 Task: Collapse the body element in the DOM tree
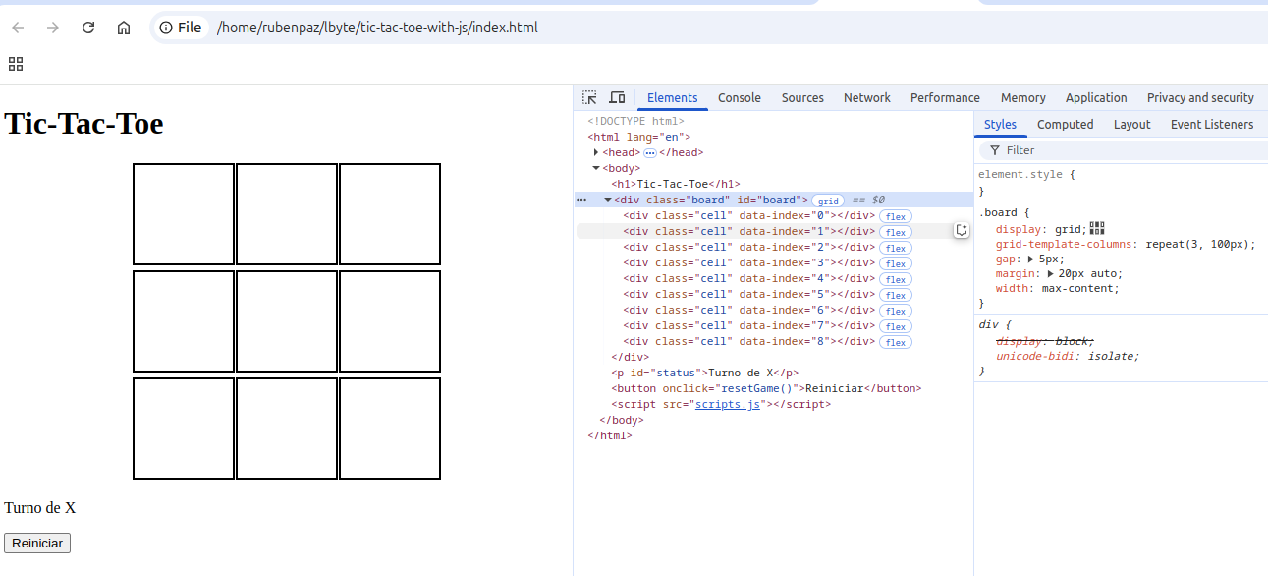(596, 168)
